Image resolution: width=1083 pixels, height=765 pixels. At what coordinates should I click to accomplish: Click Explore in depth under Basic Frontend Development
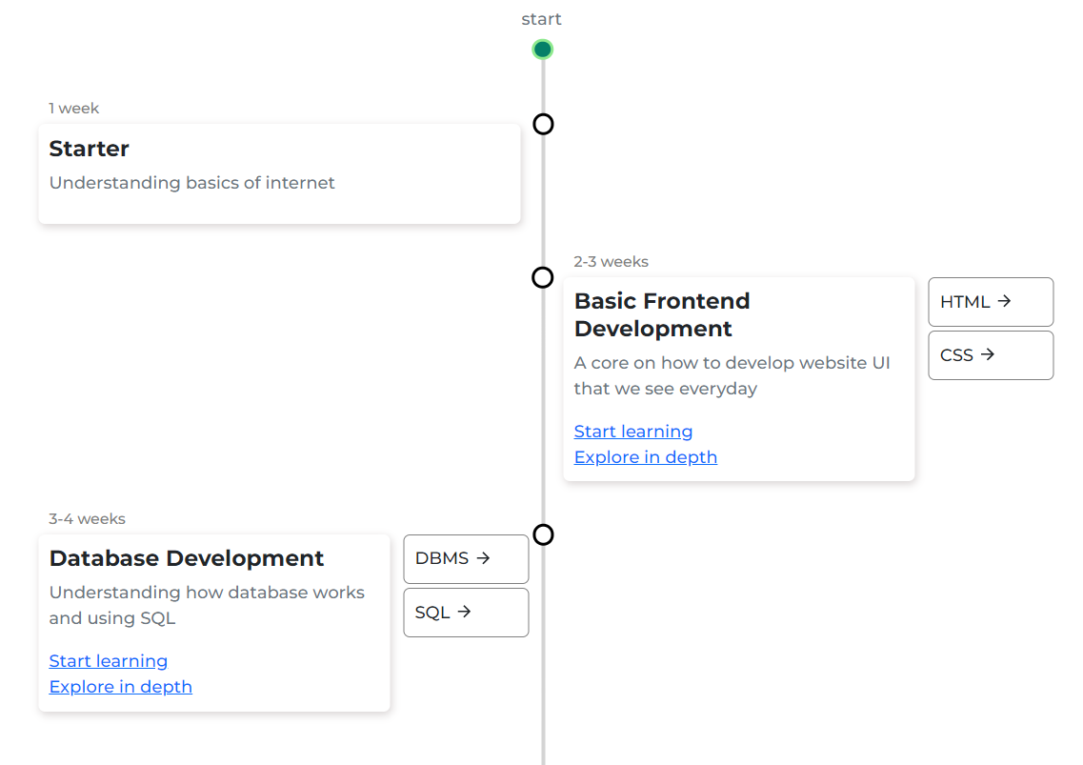click(x=645, y=457)
